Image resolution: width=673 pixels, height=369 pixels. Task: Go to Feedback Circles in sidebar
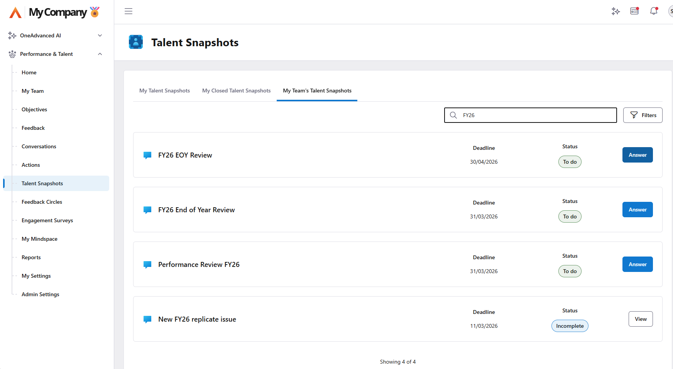[x=42, y=202]
